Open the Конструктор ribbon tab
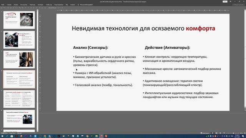This screenshot has height=138, width=246. [x=24, y=5]
